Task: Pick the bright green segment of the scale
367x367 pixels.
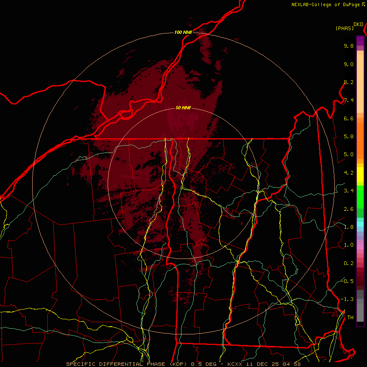Action: pyautogui.click(x=360, y=197)
